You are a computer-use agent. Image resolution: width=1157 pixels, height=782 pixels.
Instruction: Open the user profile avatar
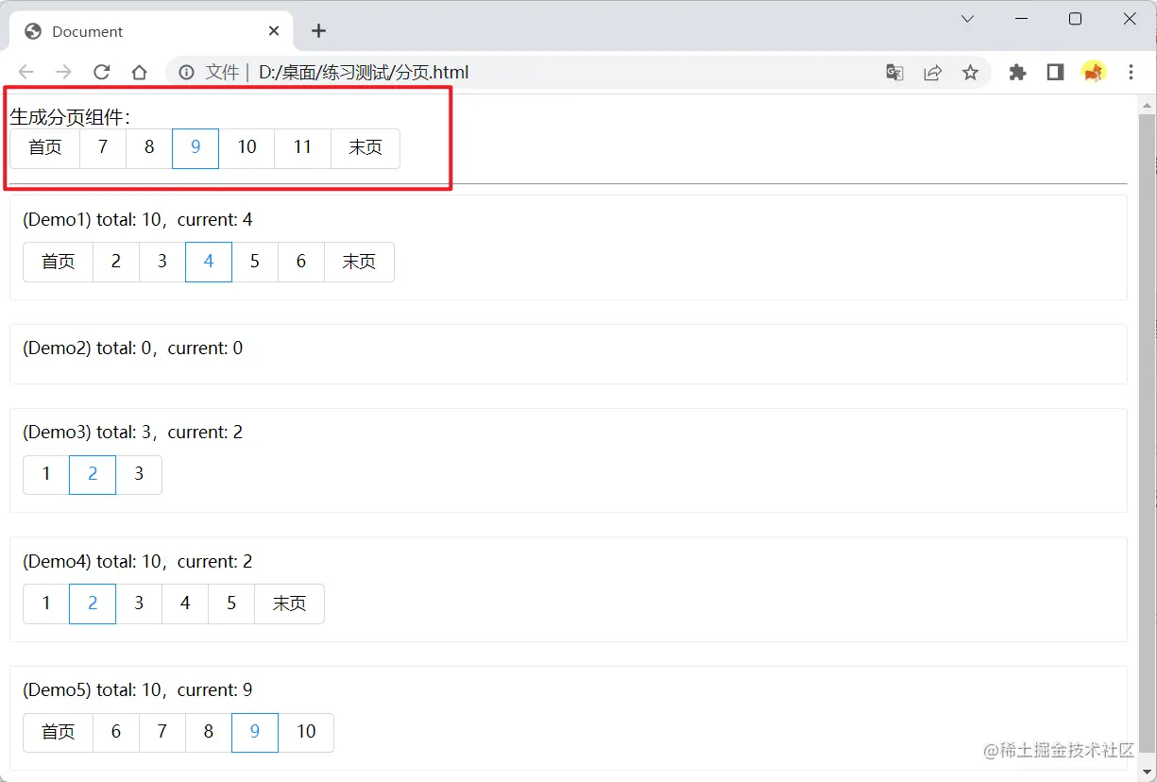tap(1094, 72)
